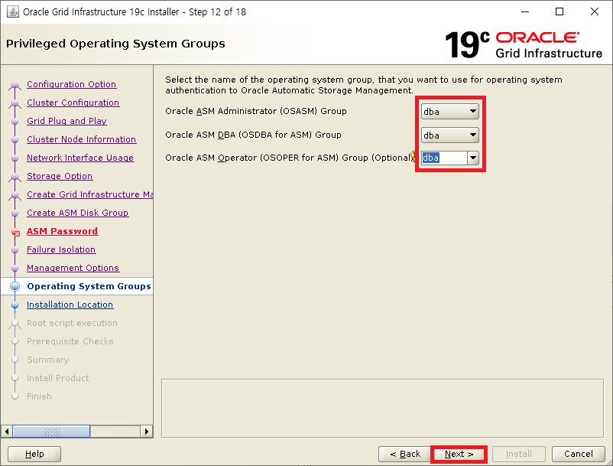Maximize the installer window

(x=559, y=11)
